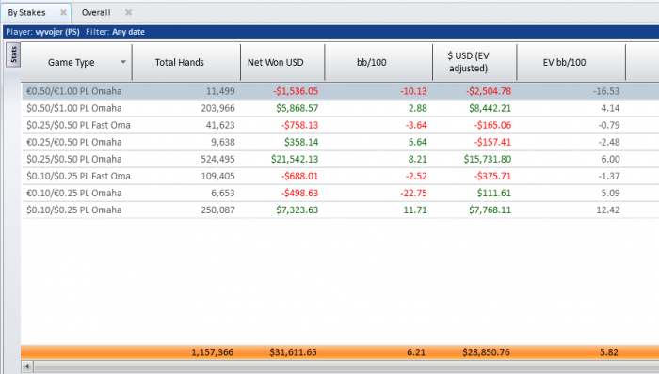Click the $7,768.11 EV adjusted cell

(490, 210)
